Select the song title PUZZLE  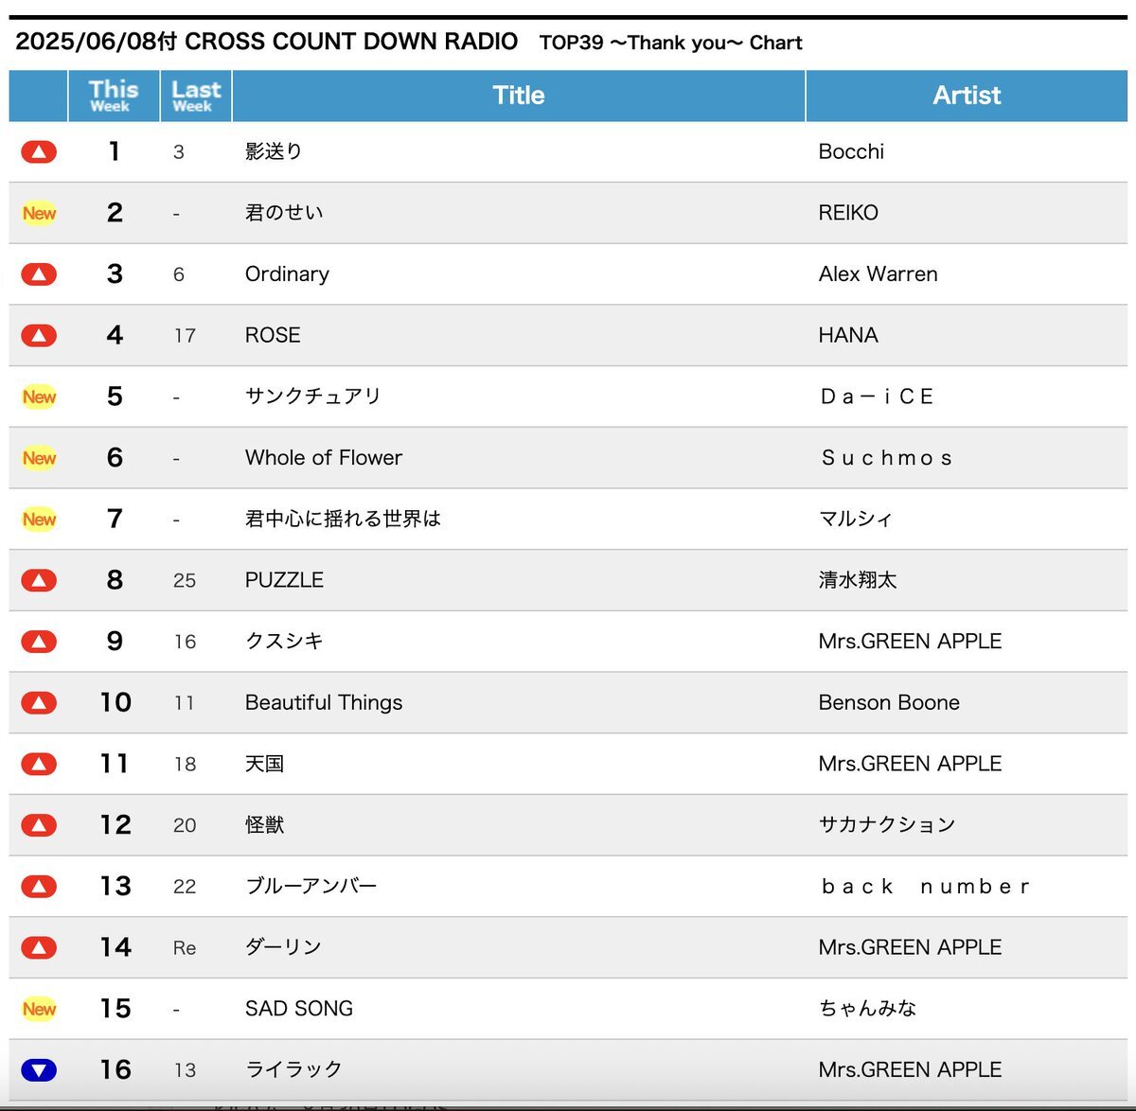pyautogui.click(x=284, y=580)
